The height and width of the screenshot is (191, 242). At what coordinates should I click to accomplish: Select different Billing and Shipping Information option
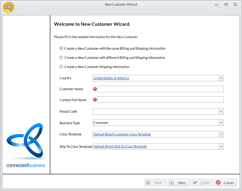pos(61,58)
